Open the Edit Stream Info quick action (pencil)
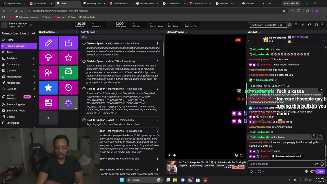Image resolution: width=327 pixels, height=184 pixels. (48, 43)
